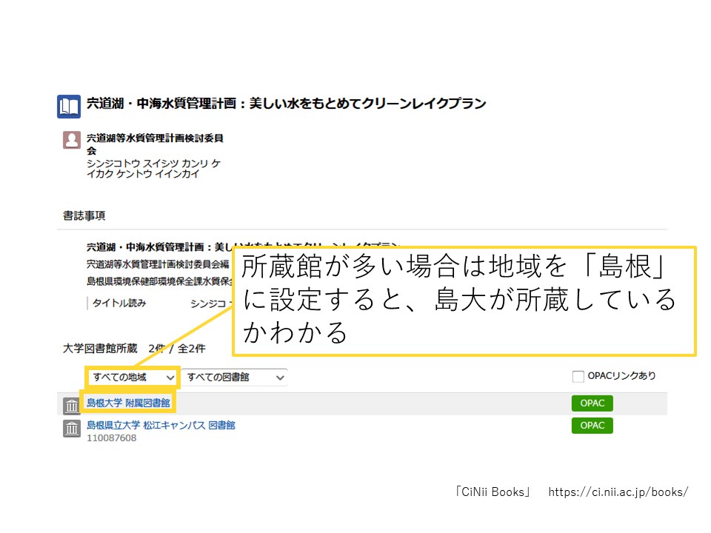Open the 島根大学 附属図書館 link
The image size is (711, 533).
point(128,403)
